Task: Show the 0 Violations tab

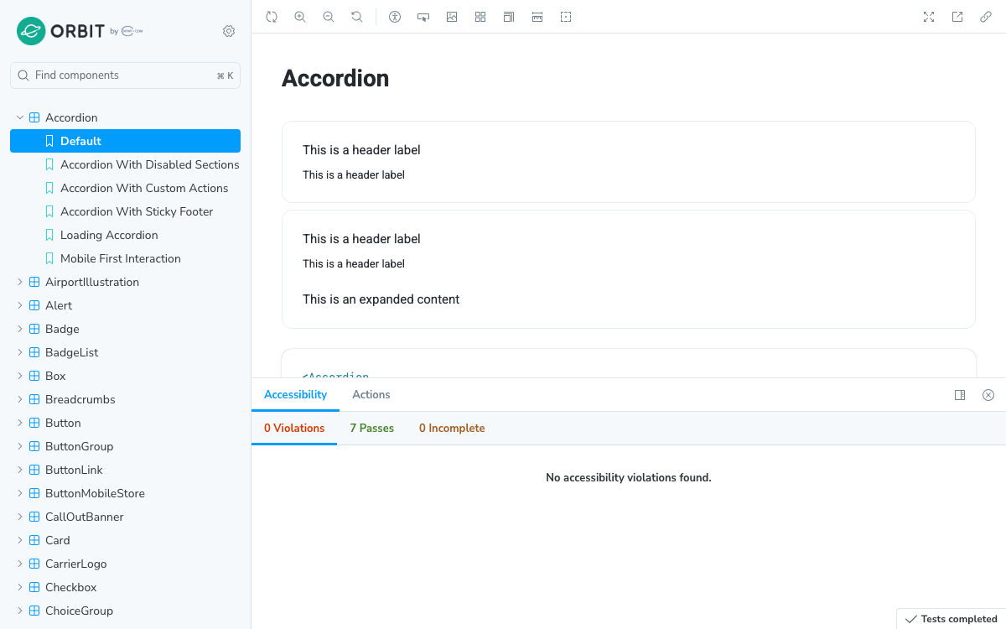Action: click(294, 429)
